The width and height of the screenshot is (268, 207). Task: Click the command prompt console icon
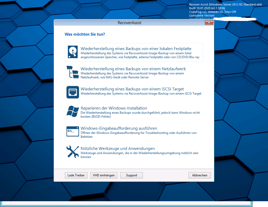tap(73, 131)
